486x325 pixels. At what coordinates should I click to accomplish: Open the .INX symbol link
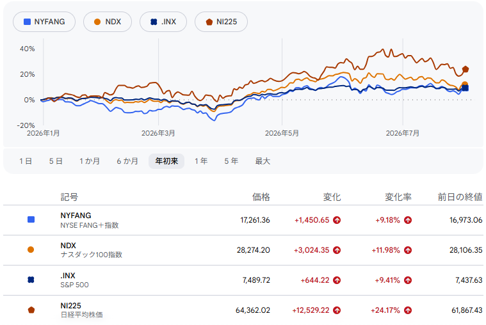point(68,276)
